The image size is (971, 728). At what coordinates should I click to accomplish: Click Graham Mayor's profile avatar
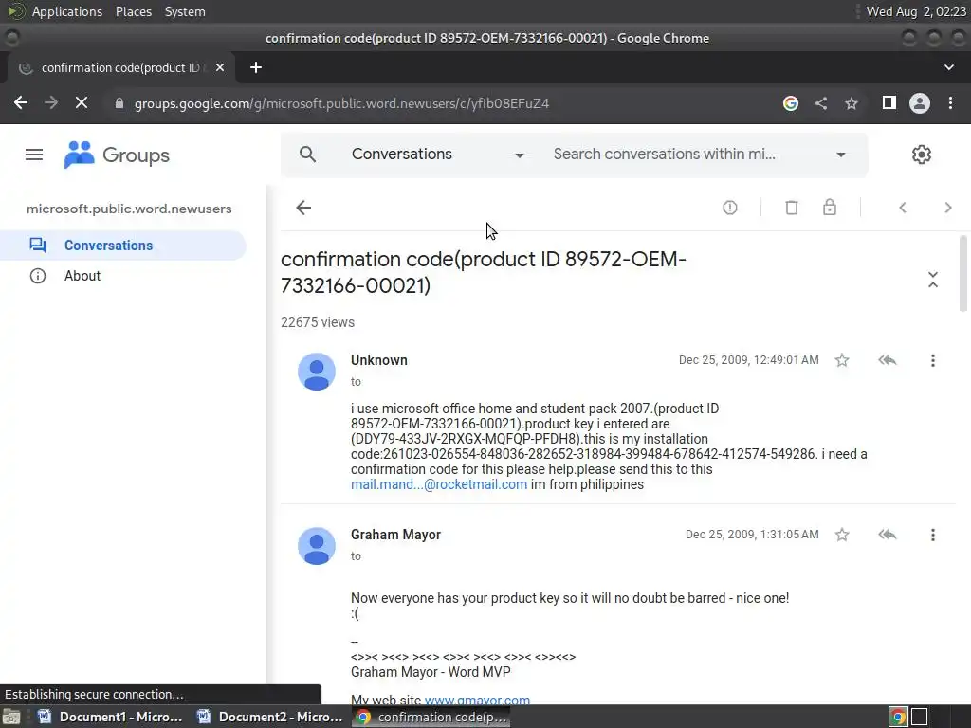(x=317, y=546)
